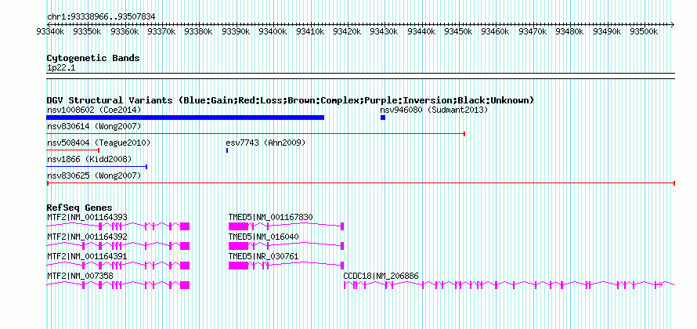Click the nsv1008602 (Coe2014) gain variant bar
The width and height of the screenshot is (697, 329).
point(186,117)
